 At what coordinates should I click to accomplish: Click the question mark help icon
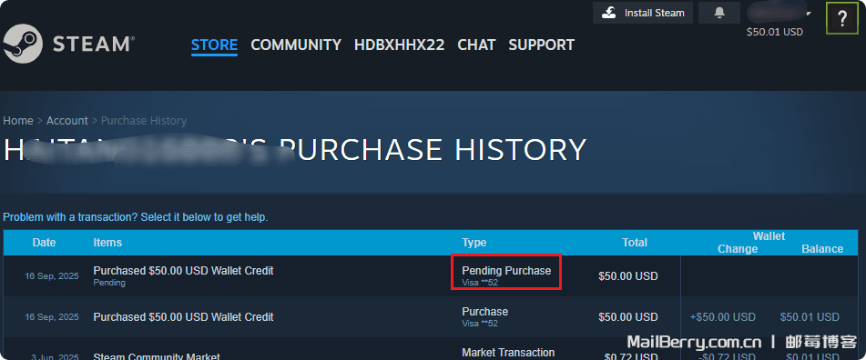click(x=842, y=19)
